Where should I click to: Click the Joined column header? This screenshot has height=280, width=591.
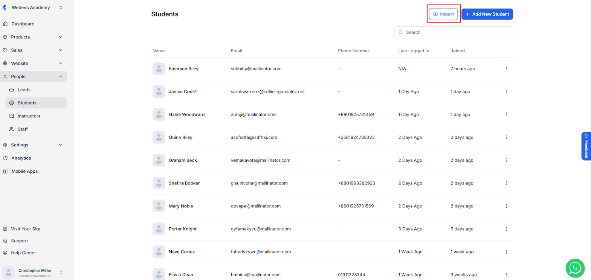coord(458,51)
